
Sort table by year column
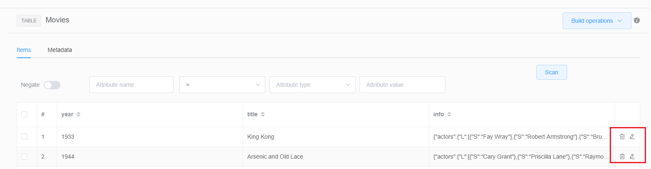pos(78,114)
